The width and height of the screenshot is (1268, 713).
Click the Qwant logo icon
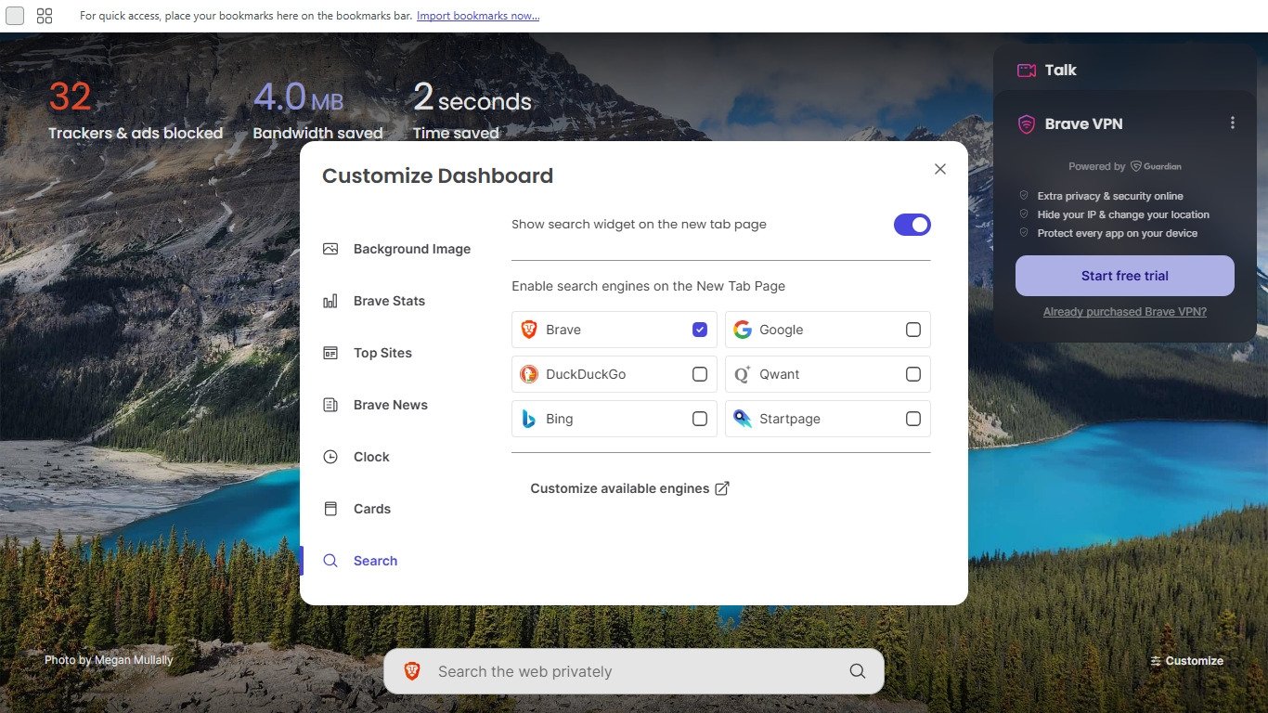click(x=743, y=374)
